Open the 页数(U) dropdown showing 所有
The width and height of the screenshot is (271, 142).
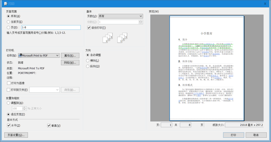[121, 16]
